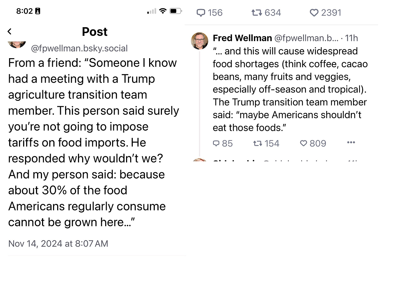Open replies on main post with 156 comments

(209, 12)
